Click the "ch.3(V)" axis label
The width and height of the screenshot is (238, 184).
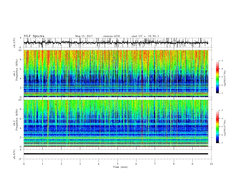point(14,154)
